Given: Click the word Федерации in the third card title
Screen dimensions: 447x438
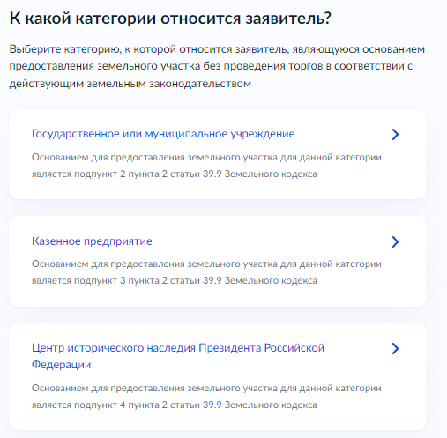Looking at the screenshot, I should 61,365.
